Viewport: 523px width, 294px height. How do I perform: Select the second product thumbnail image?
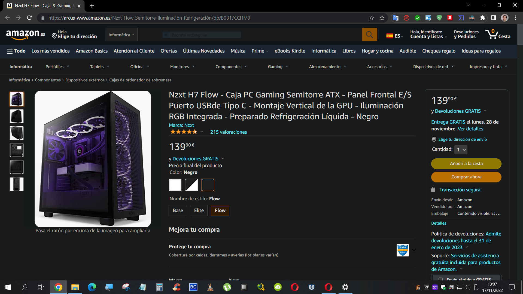tap(17, 116)
